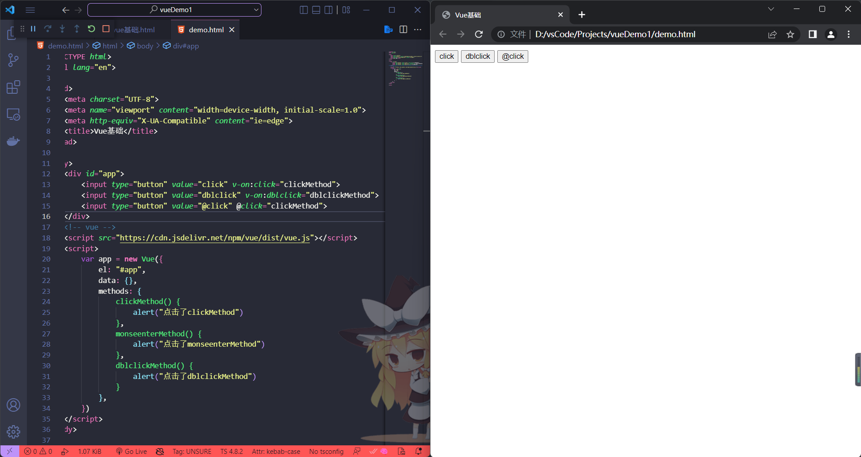Click the pink brain status icon
The height and width of the screenshot is (457, 861).
(x=384, y=451)
